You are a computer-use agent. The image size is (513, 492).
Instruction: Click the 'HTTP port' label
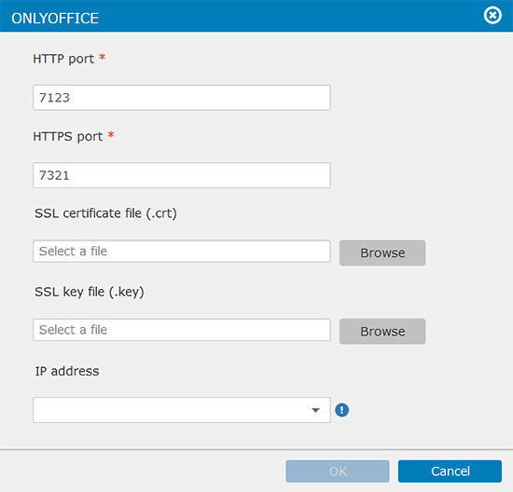click(x=63, y=59)
